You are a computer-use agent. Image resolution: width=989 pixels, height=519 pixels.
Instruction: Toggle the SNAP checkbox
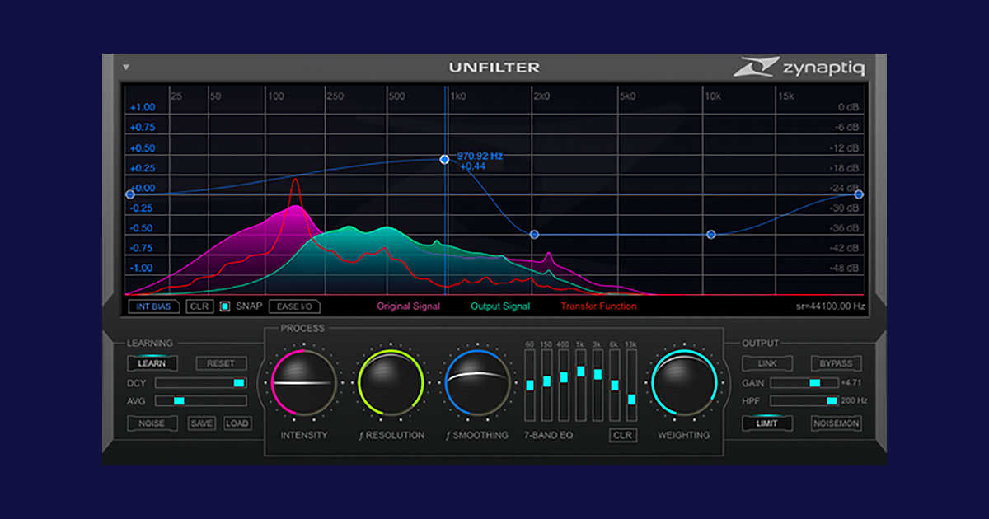[x=225, y=306]
